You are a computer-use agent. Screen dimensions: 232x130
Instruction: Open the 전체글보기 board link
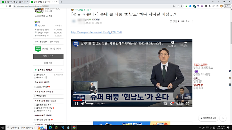41,75
